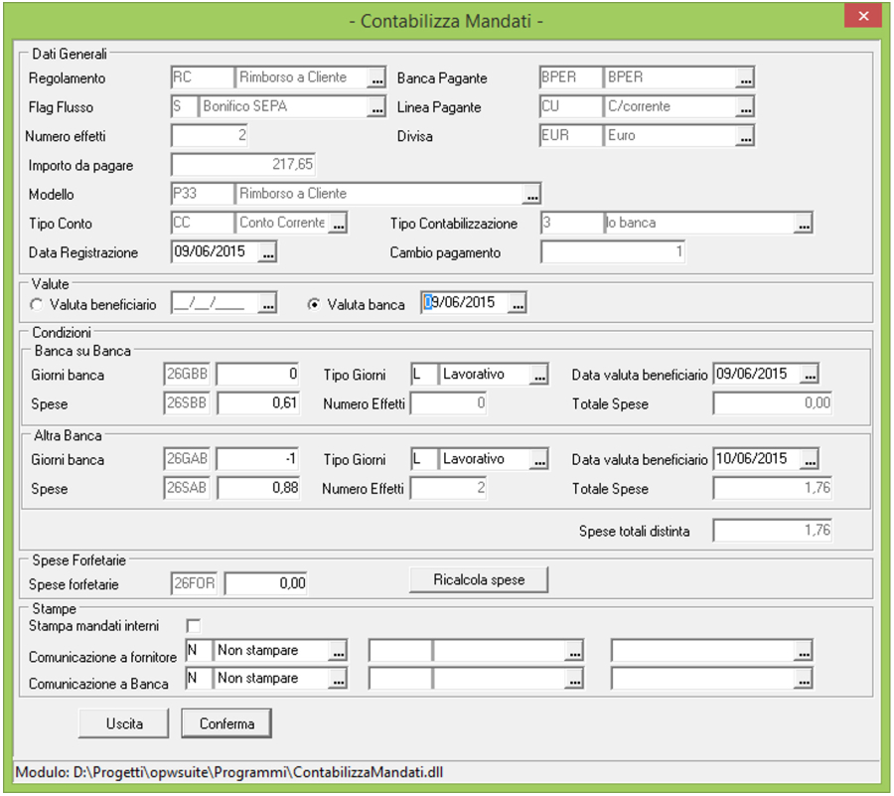The image size is (894, 796).
Task: Open Comunicazione a fornitore print option lookup
Action: pos(339,652)
